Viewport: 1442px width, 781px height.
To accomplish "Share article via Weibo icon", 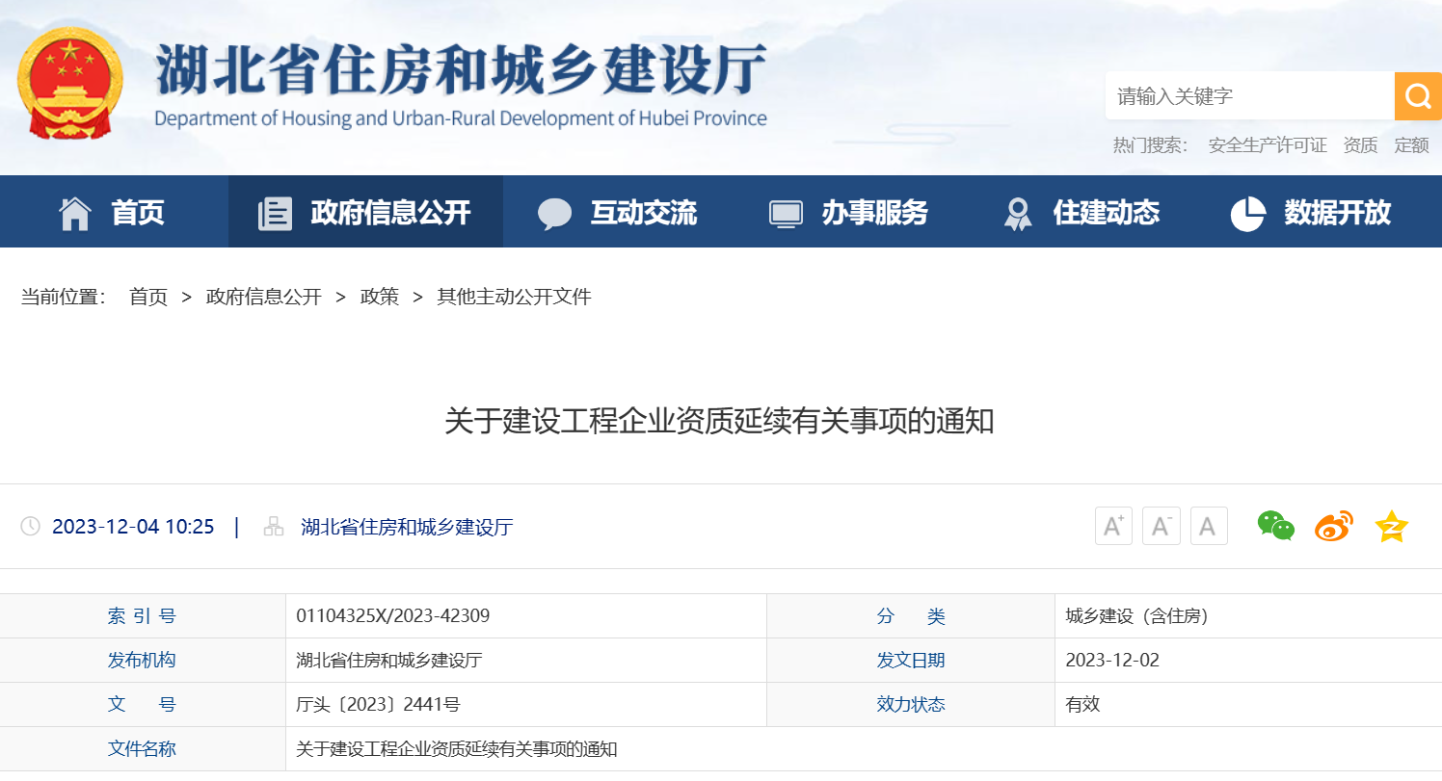I will pyautogui.click(x=1333, y=526).
